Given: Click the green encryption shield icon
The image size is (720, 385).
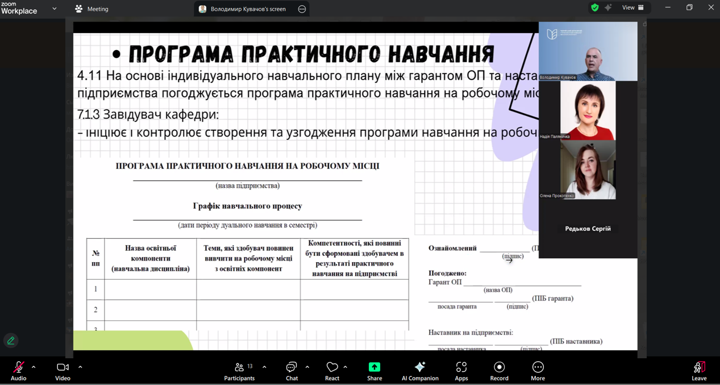Looking at the screenshot, I should 594,8.
